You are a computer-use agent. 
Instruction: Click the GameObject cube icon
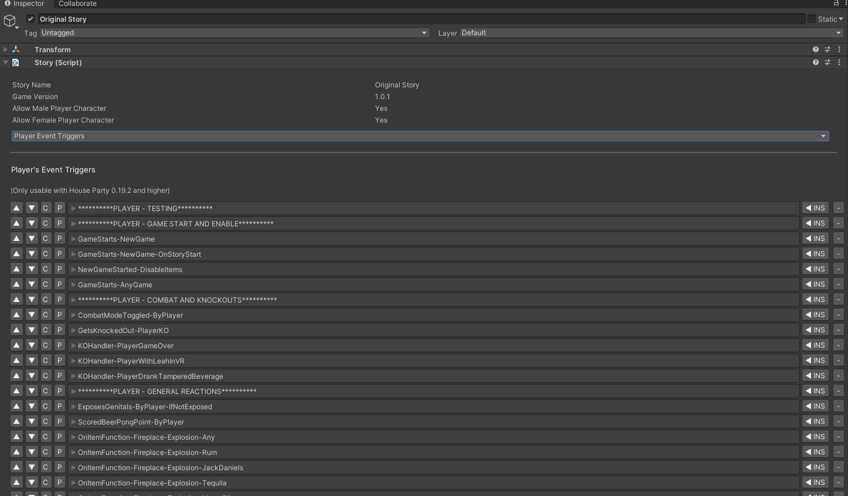tap(10, 22)
